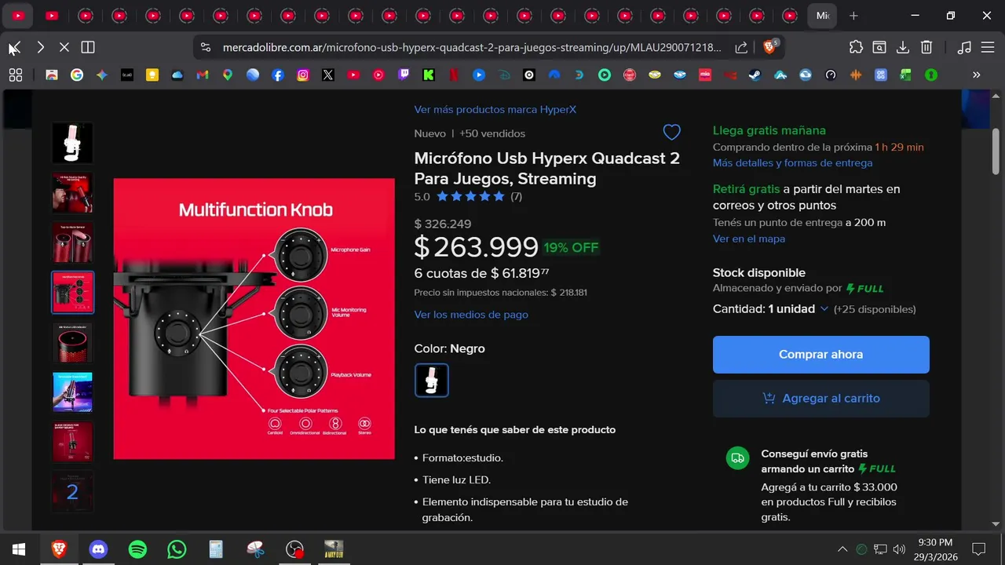View site information icon in address bar

click(206, 47)
